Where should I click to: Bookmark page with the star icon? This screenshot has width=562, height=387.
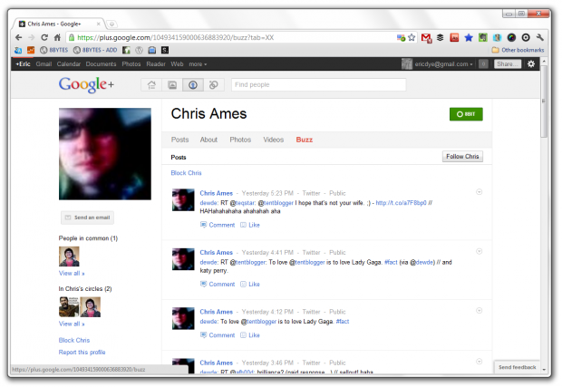coord(412,37)
